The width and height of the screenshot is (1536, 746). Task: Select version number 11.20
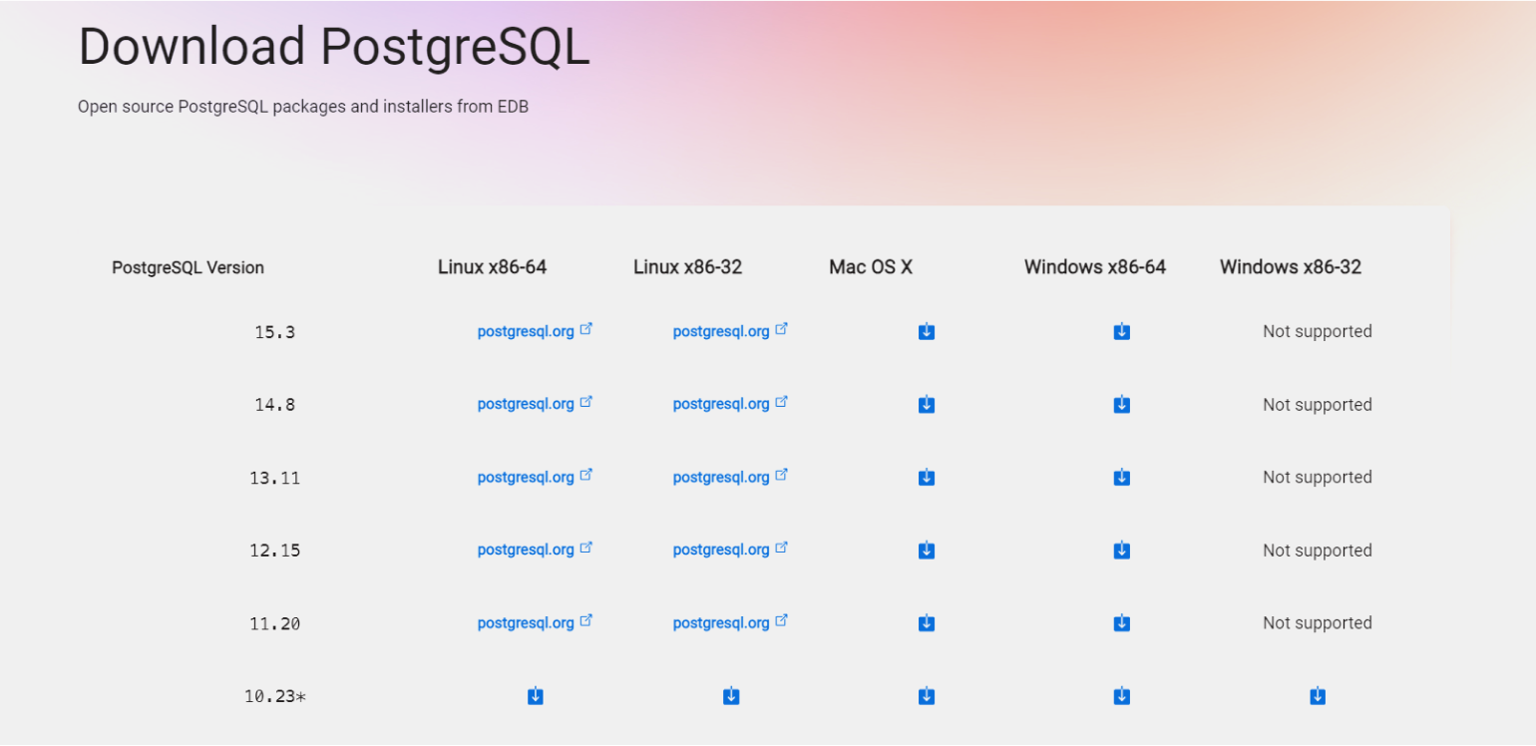click(x=275, y=623)
